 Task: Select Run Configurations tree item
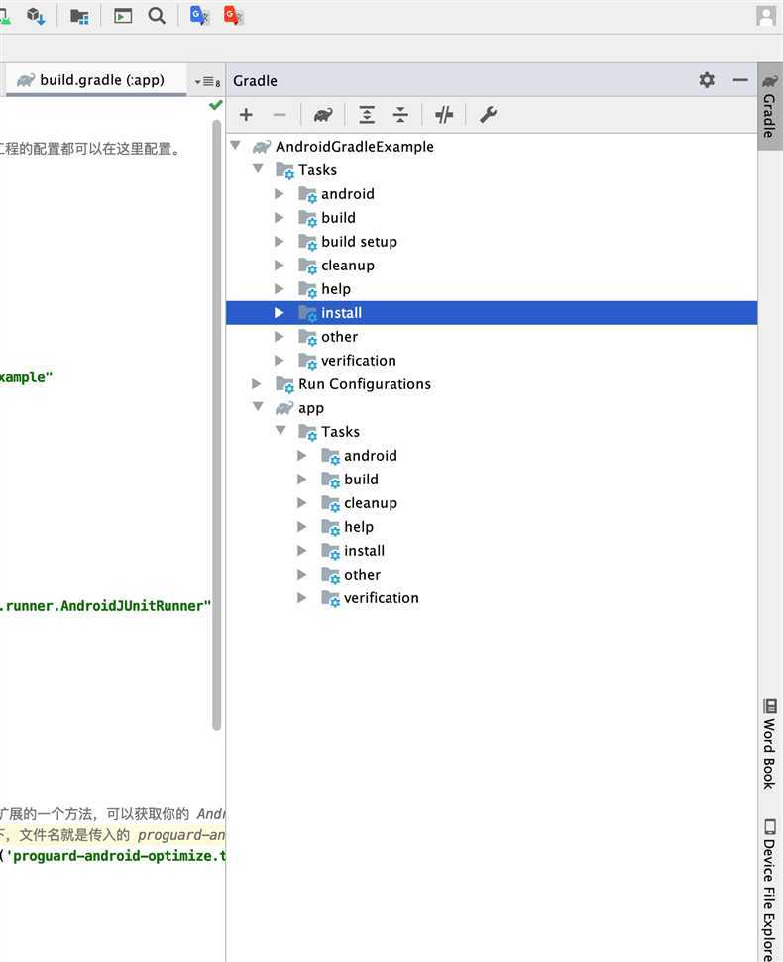click(365, 384)
